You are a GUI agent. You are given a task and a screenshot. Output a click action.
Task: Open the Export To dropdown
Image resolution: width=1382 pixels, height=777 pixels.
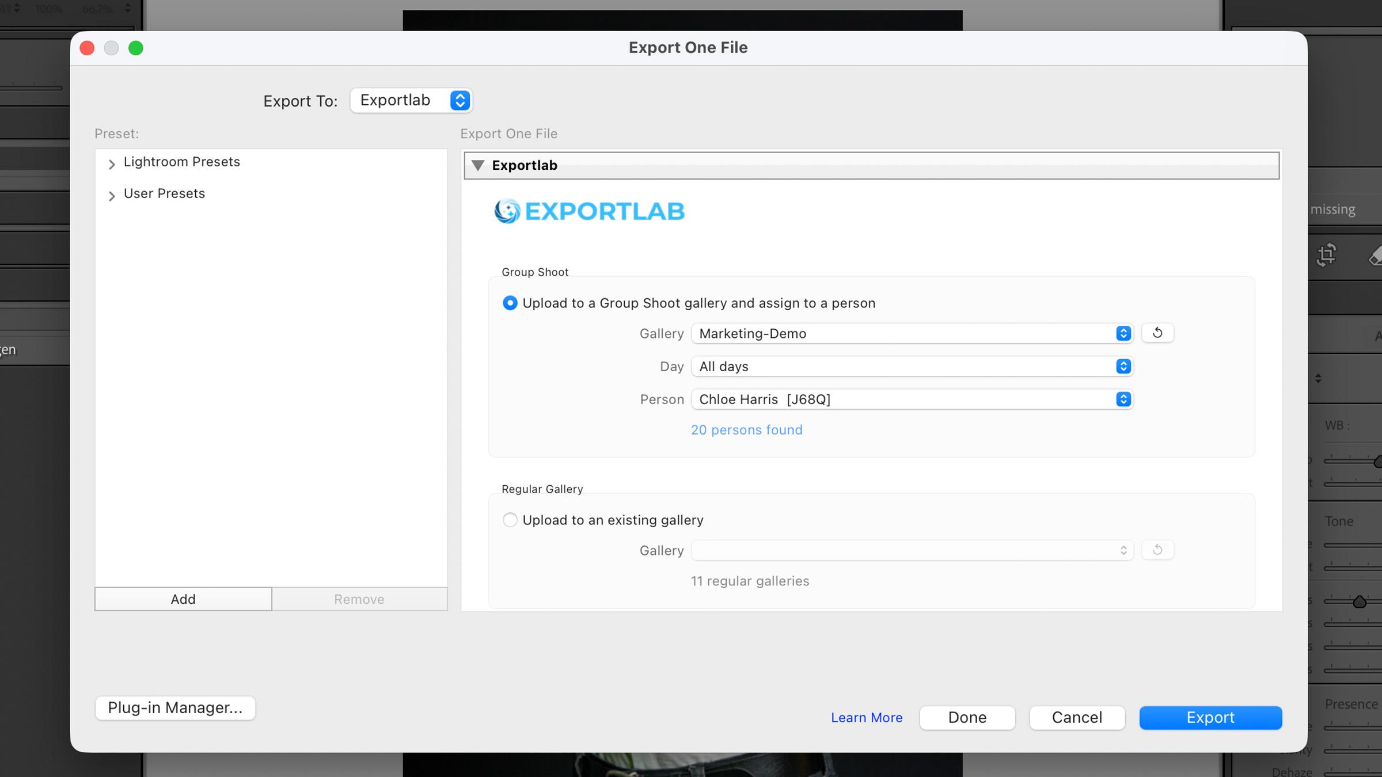(411, 100)
